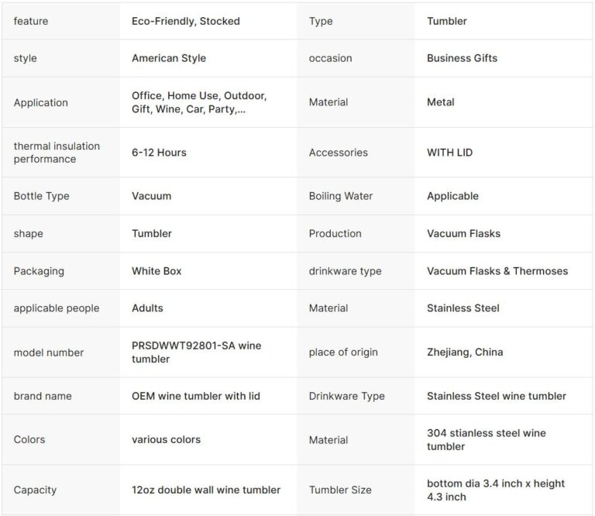
Task: Select the 'various colors' value cell
Action: coord(166,439)
